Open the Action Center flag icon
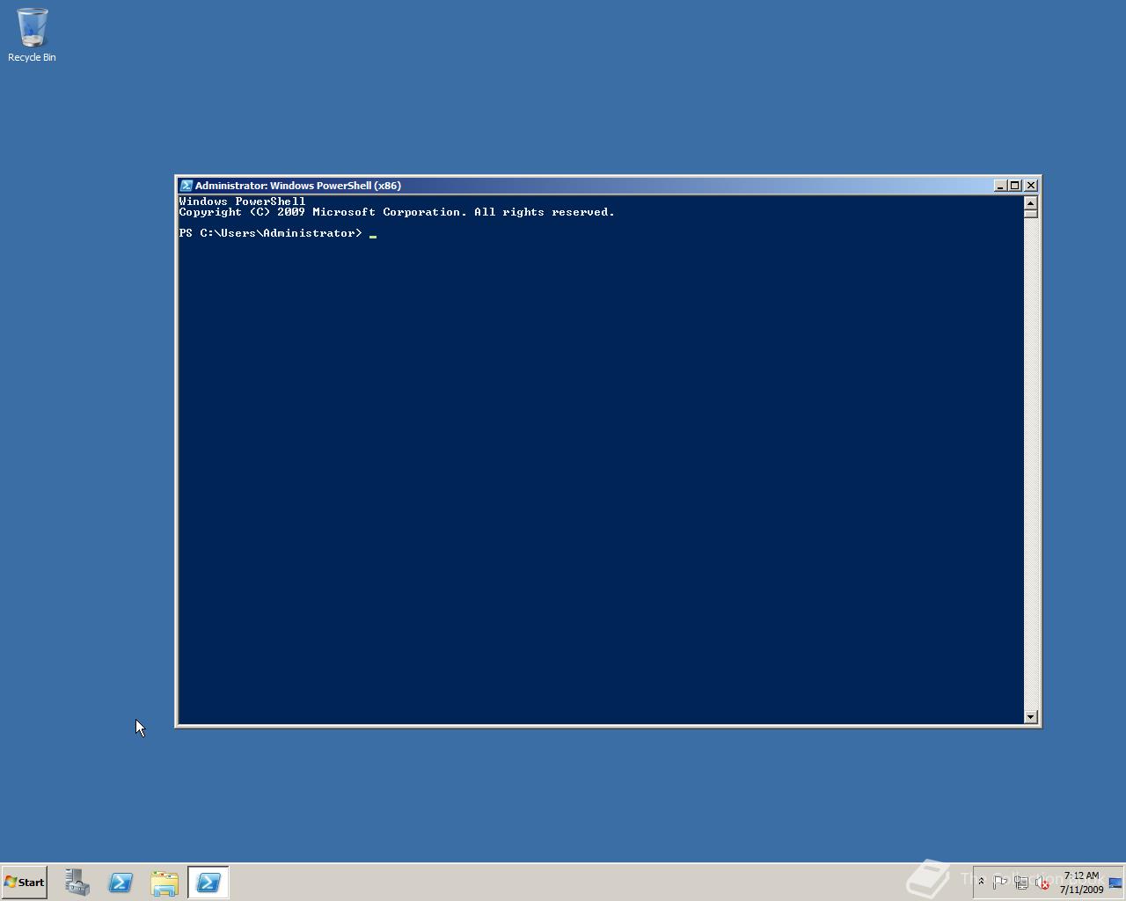 999,883
